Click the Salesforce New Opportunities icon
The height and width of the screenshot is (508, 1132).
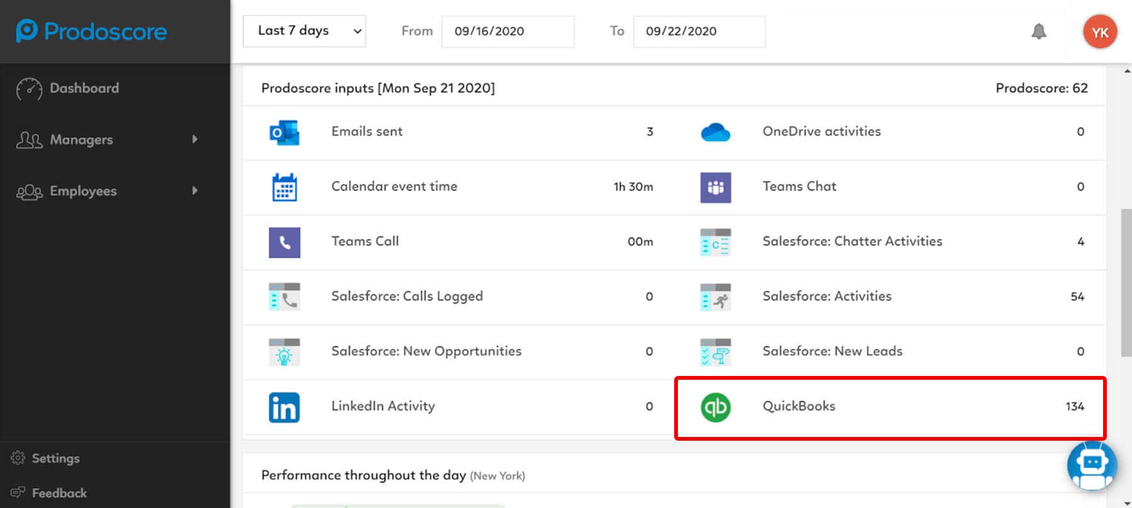(284, 351)
